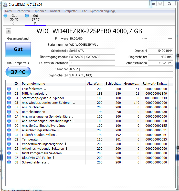Click status orb for Nicht korrigierbare Sektoren
Image resolution: width=179 pixels, height=191 pixels.
(9, 153)
